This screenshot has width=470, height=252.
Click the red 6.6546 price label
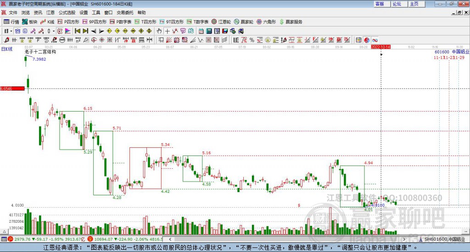click(x=12, y=89)
